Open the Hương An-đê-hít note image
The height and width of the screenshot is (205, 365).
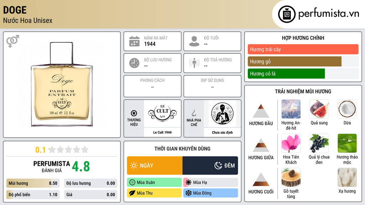(x=291, y=109)
